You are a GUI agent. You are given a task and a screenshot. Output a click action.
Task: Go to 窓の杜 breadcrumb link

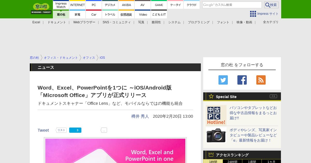point(34,58)
